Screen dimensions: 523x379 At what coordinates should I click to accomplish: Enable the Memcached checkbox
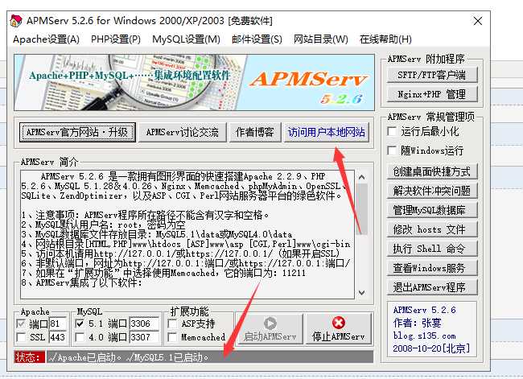tap(172, 337)
